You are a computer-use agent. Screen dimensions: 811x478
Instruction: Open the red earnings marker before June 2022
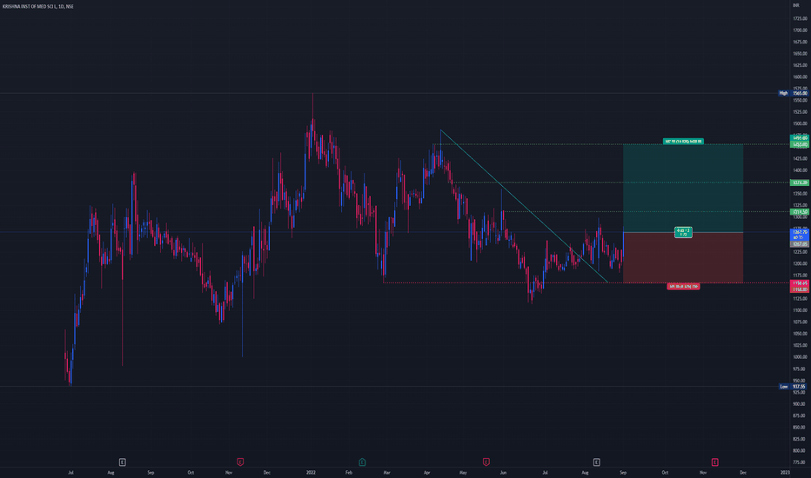(x=486, y=462)
